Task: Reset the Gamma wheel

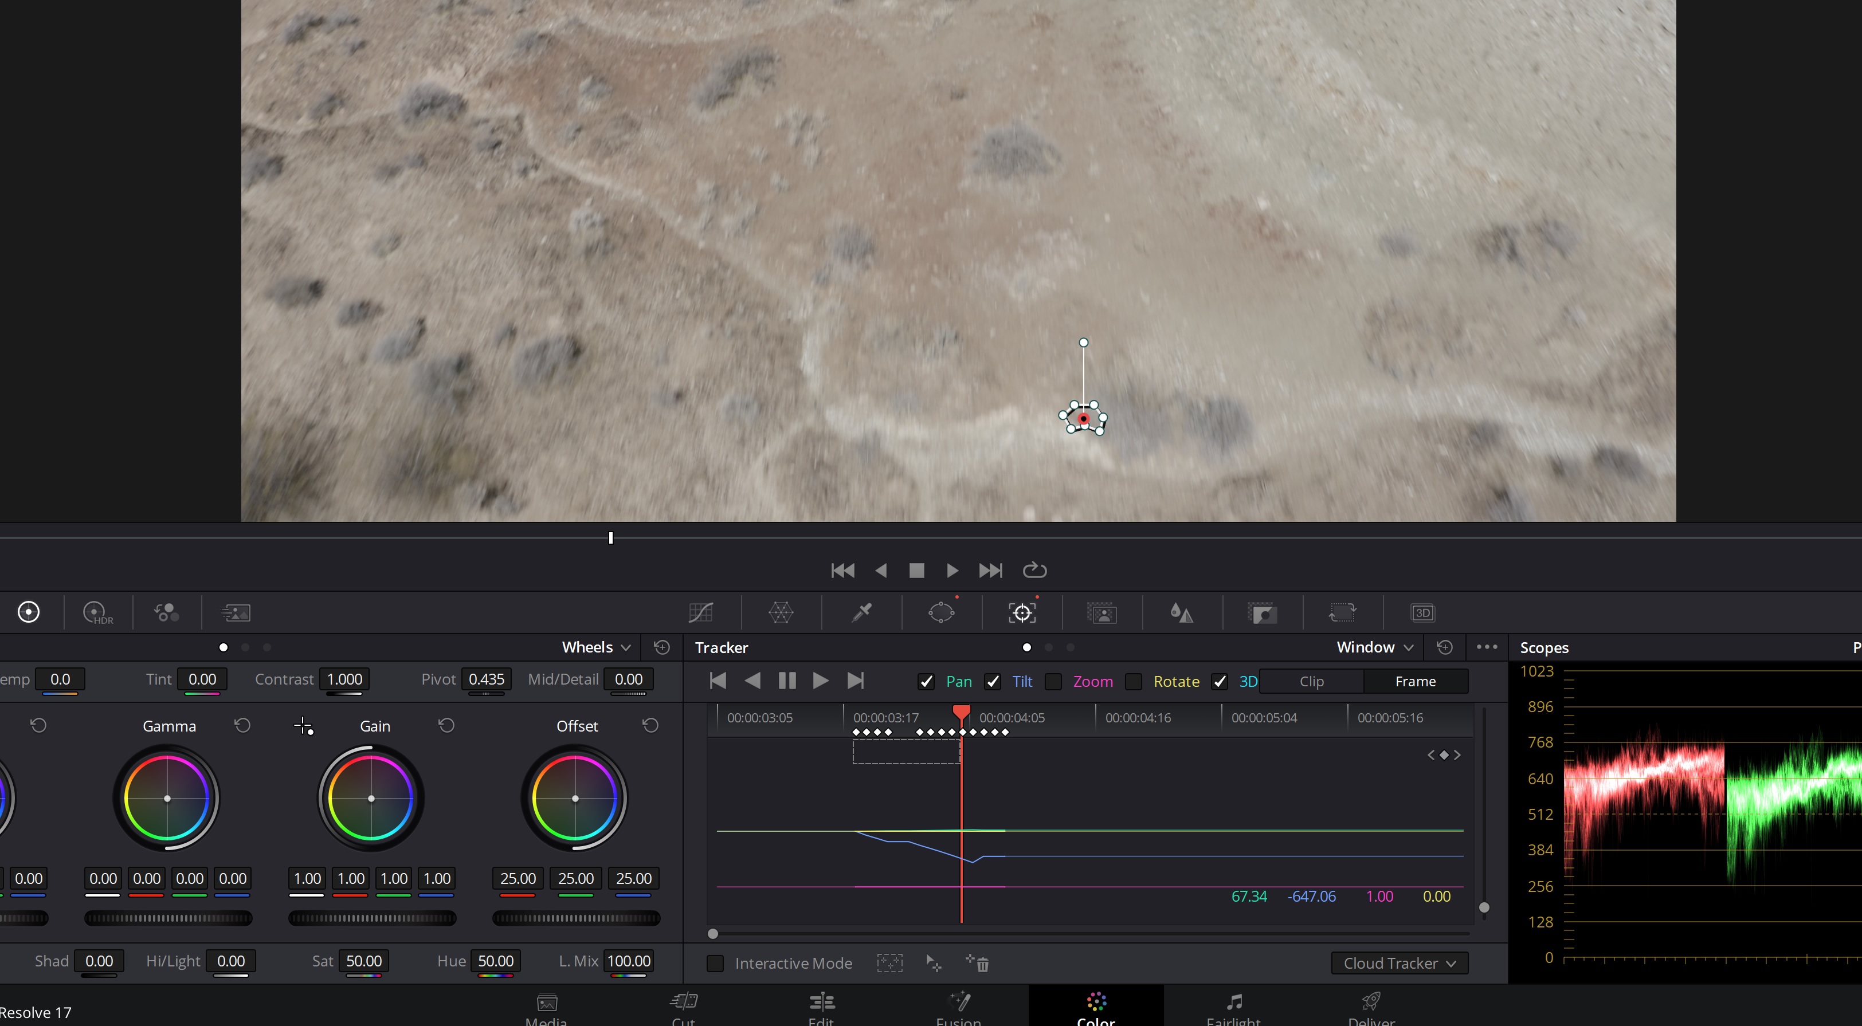Action: coord(242,725)
